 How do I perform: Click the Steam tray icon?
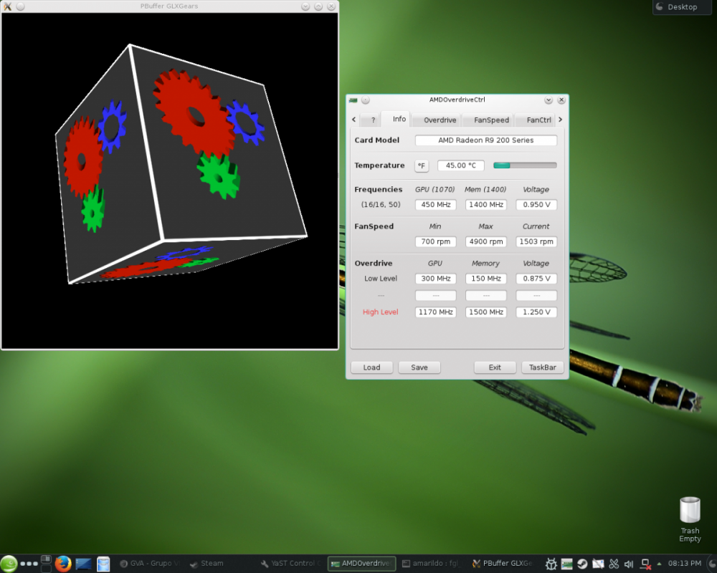pos(582,564)
